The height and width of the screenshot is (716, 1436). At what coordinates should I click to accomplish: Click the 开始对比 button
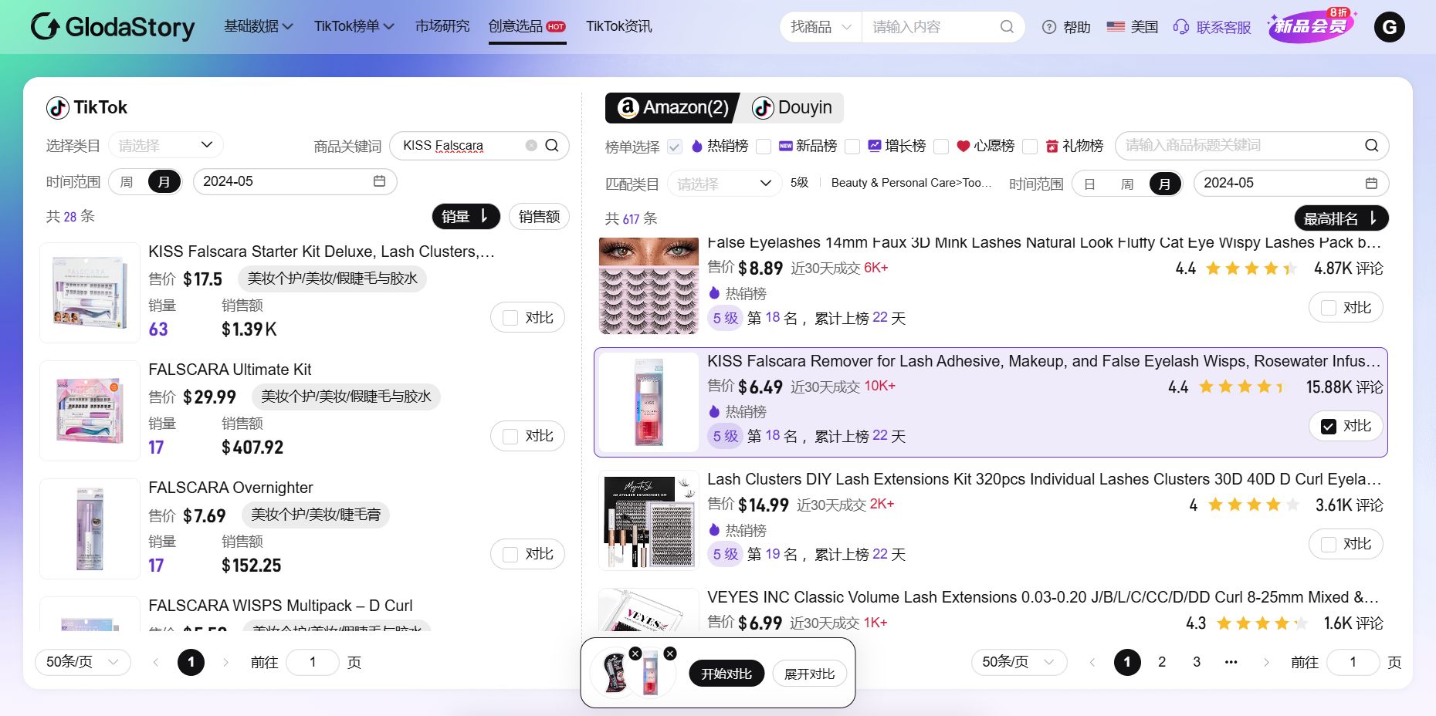(726, 674)
